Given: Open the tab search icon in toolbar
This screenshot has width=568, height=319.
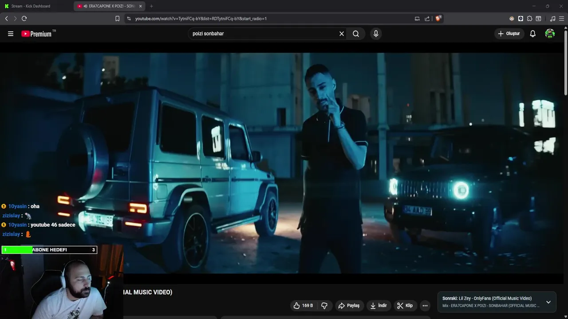Looking at the screenshot, I should [x=538, y=19].
